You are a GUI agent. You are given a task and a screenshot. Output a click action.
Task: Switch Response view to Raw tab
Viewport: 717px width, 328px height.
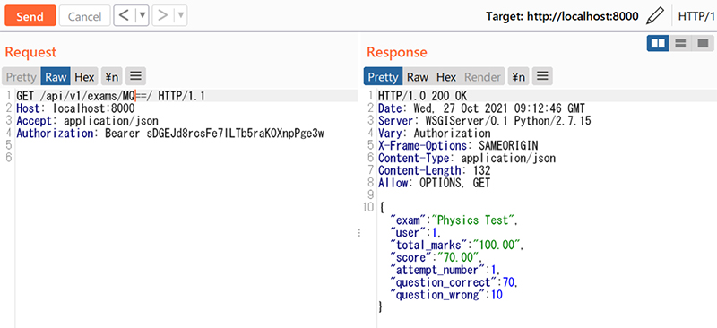click(x=418, y=77)
